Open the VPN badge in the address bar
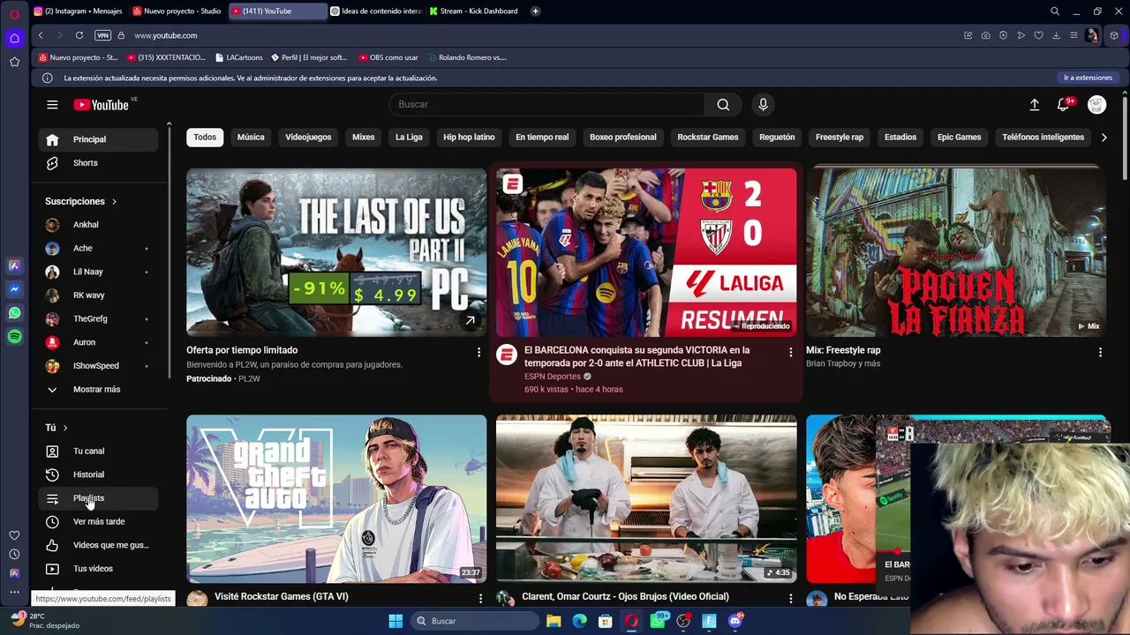 click(102, 35)
